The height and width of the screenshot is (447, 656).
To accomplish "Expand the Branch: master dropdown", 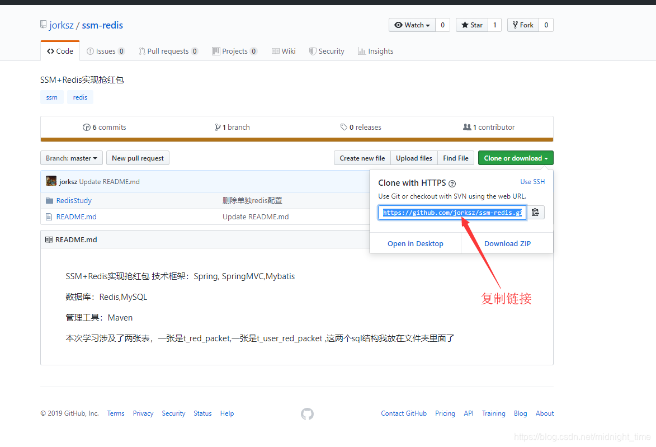I will (x=72, y=158).
